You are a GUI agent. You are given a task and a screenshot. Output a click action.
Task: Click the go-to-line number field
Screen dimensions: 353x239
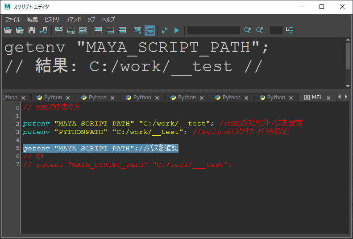(276, 30)
